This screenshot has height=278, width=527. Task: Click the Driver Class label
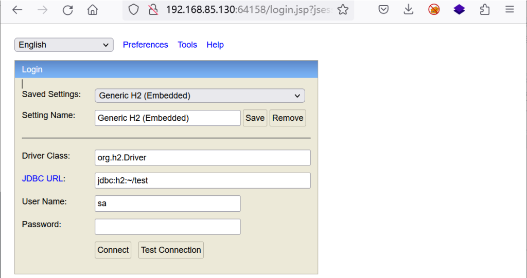click(46, 156)
